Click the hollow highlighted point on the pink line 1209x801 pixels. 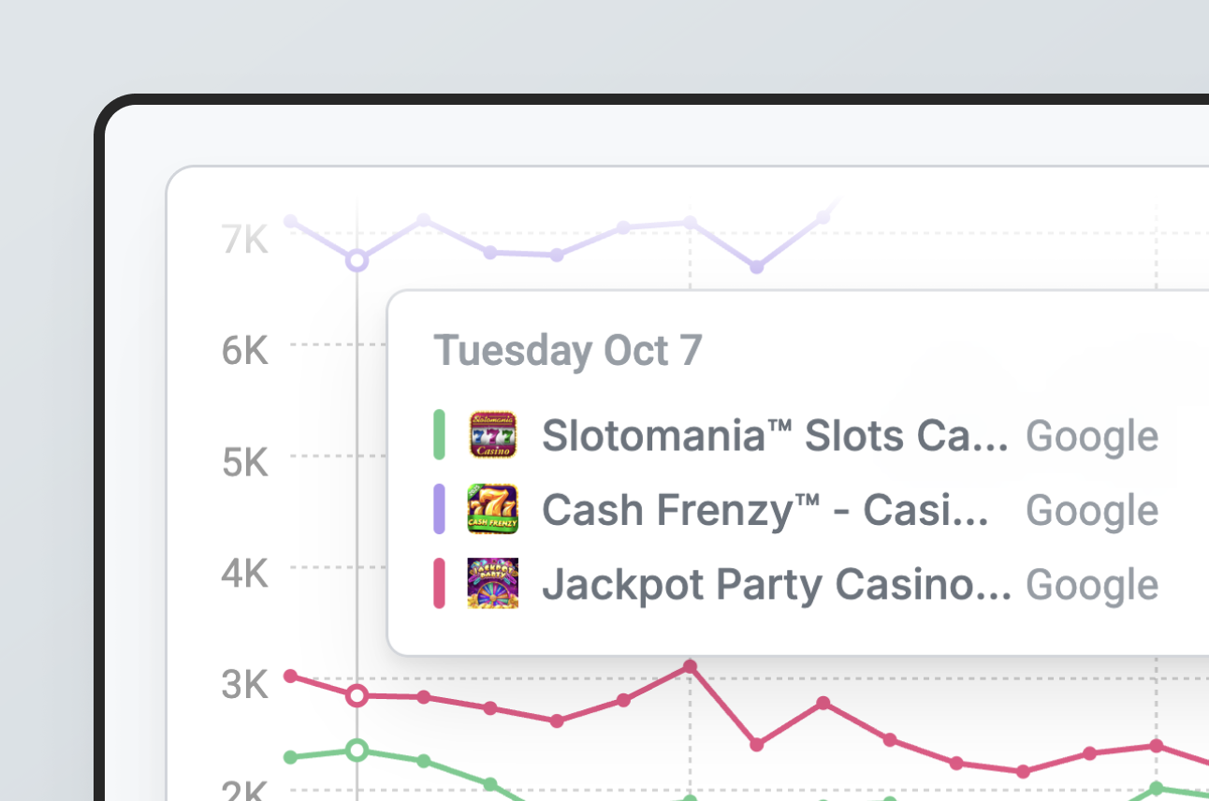point(357,695)
